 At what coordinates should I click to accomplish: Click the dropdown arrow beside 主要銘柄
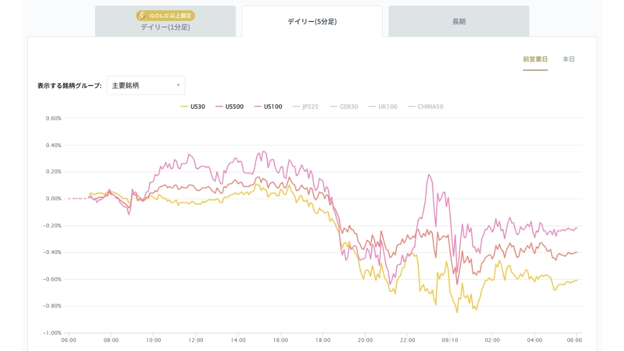coord(178,85)
